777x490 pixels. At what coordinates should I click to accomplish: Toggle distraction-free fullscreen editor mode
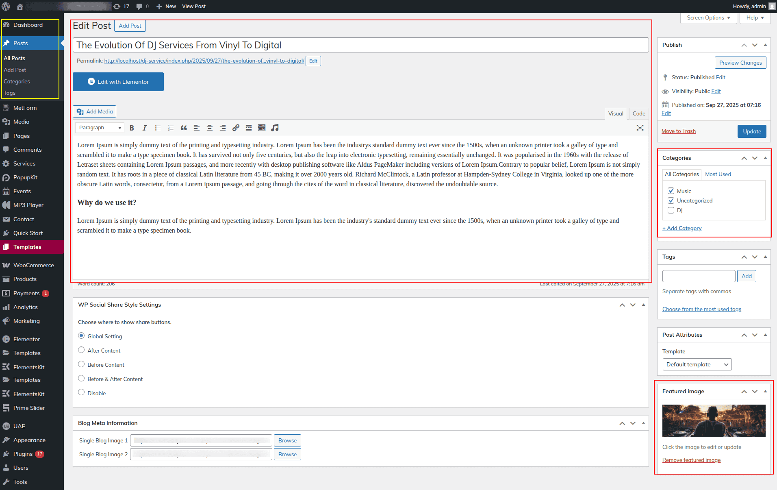tap(640, 128)
